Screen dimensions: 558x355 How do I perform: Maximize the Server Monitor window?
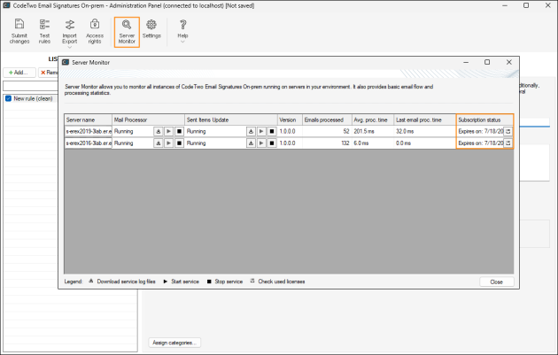pyautogui.click(x=487, y=62)
